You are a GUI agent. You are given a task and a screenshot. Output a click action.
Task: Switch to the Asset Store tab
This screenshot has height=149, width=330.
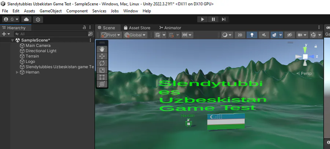(x=137, y=28)
